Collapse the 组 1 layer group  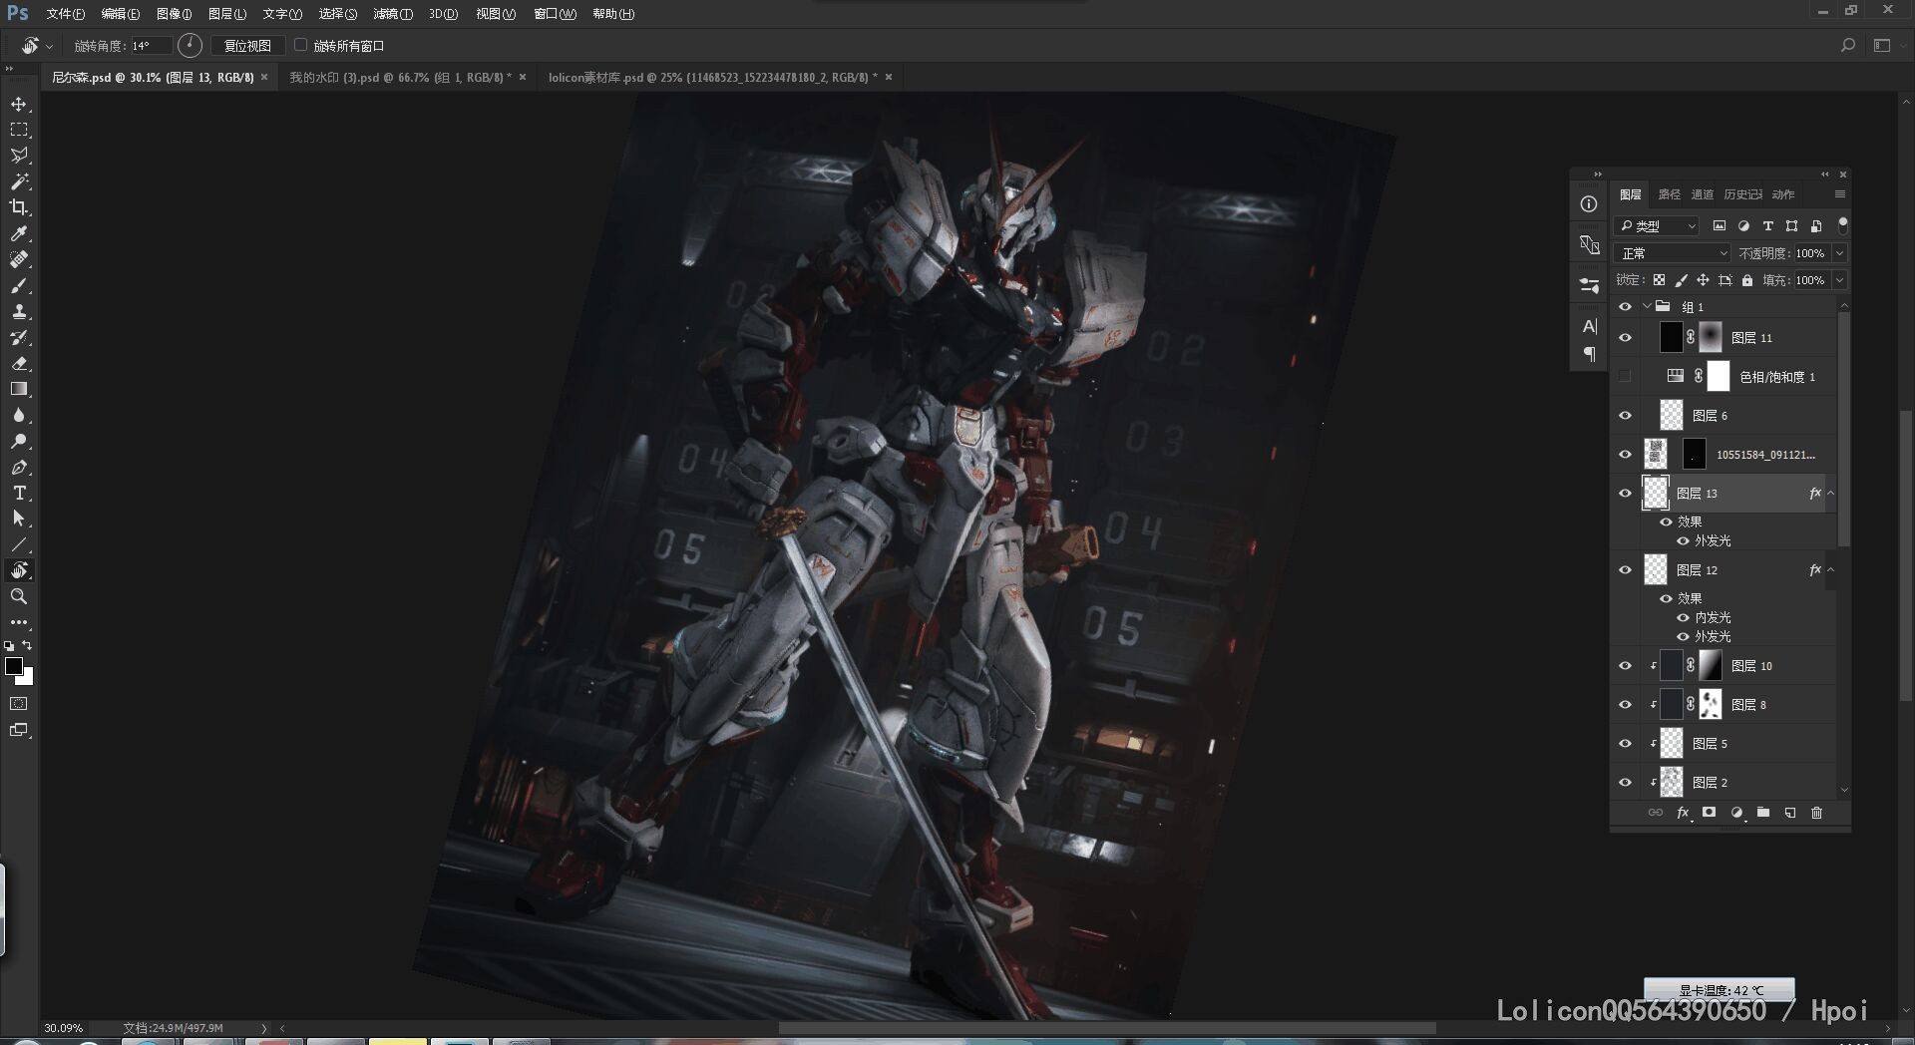tap(1647, 307)
